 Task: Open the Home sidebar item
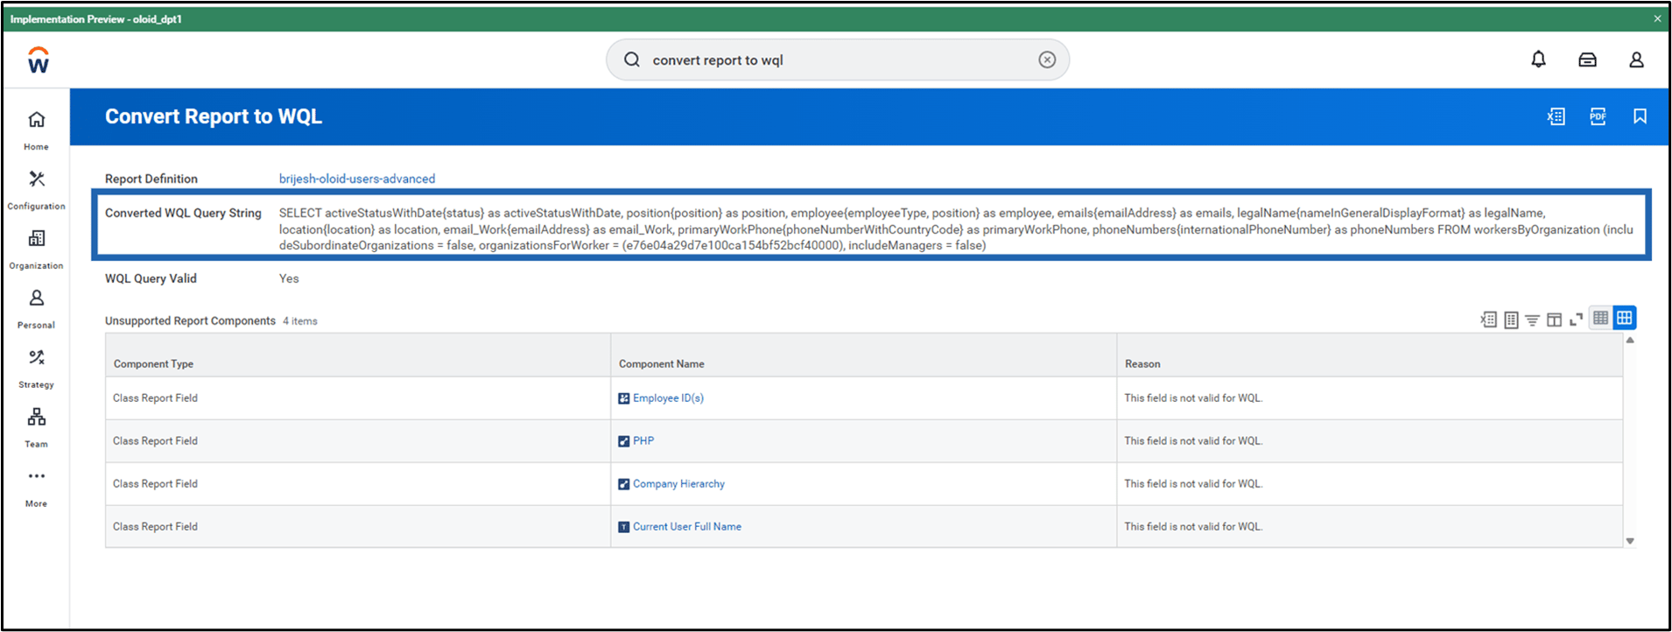pos(36,130)
